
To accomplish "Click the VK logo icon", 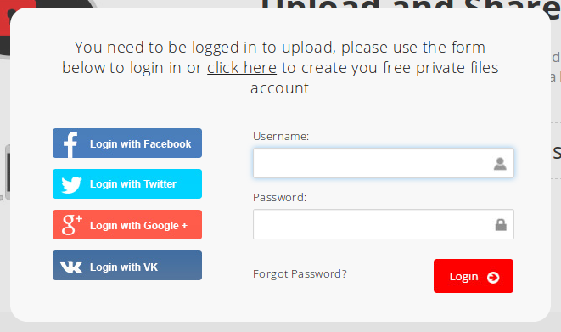I will coord(70,267).
